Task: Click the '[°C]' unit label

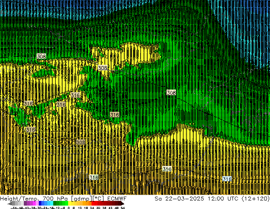Action: tap(98, 199)
